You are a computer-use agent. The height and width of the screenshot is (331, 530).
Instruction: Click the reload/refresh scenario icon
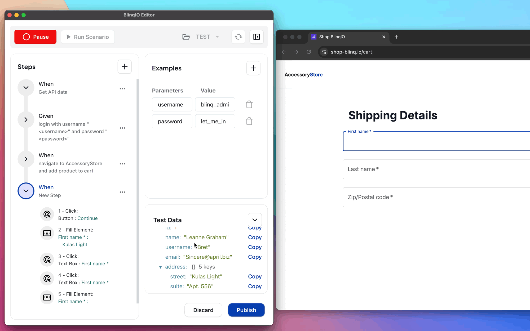[x=238, y=37]
